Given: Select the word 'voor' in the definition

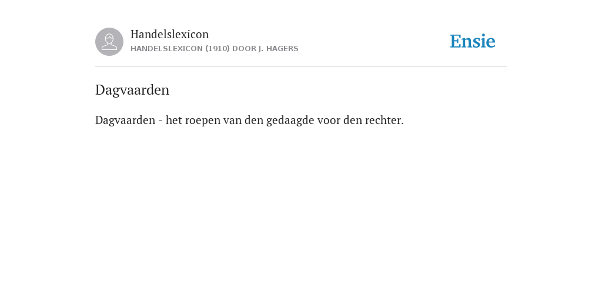Looking at the screenshot, I should tap(329, 121).
